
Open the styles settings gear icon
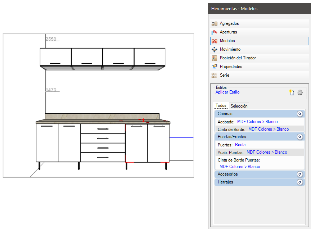point(300,92)
